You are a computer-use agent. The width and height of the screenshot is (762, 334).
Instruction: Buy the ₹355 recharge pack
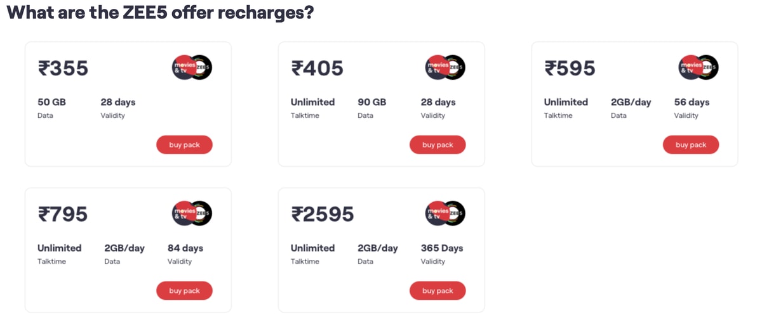point(184,145)
